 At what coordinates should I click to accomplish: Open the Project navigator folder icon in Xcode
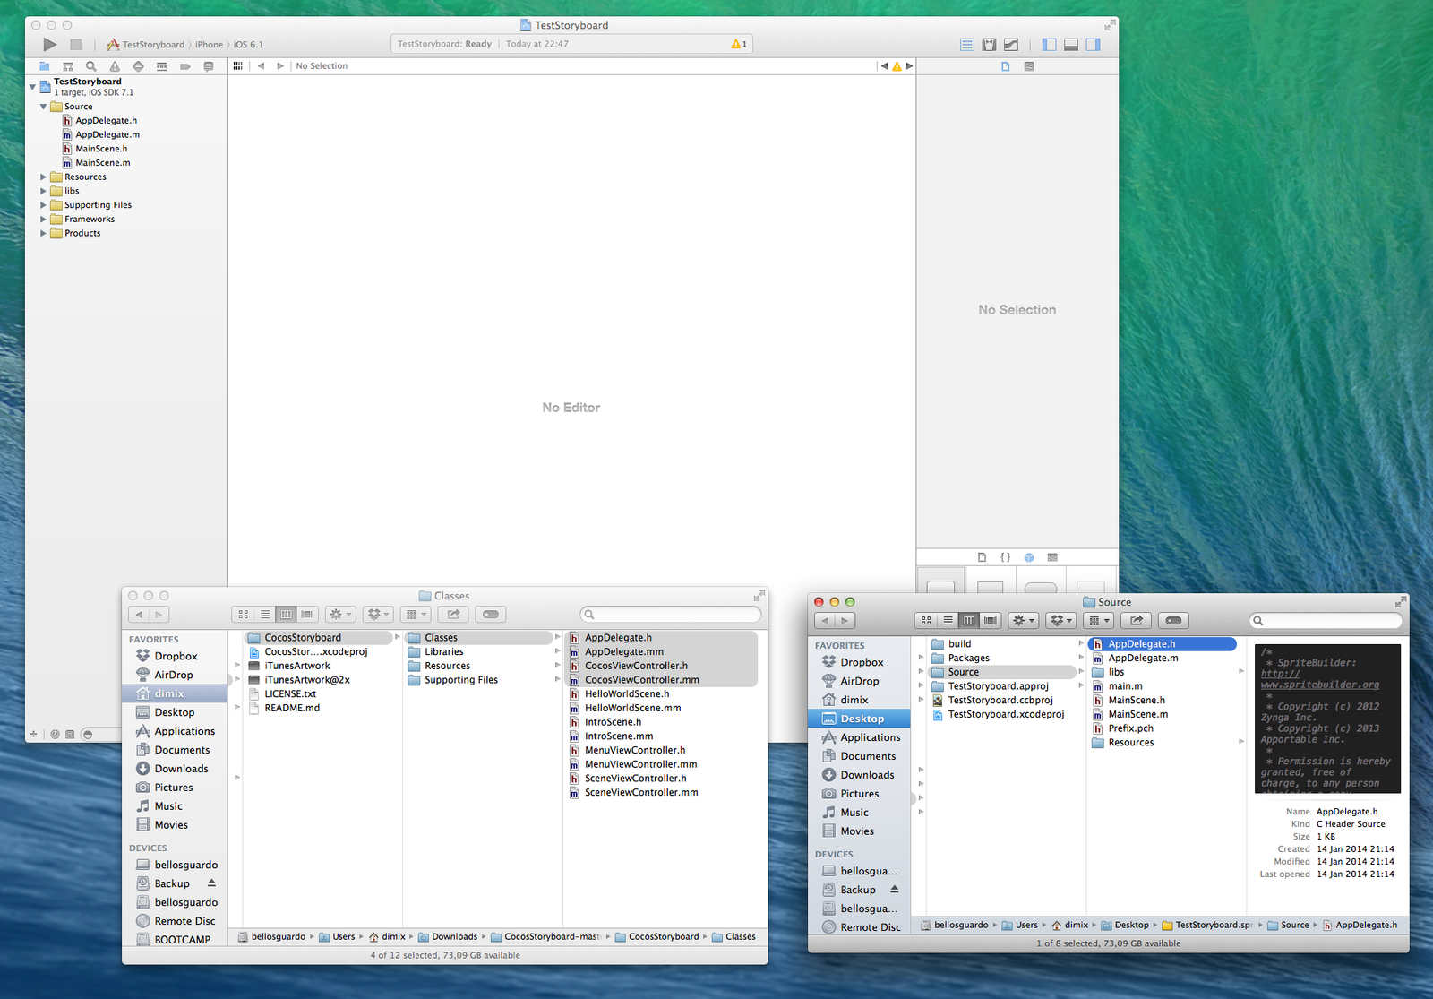(44, 66)
